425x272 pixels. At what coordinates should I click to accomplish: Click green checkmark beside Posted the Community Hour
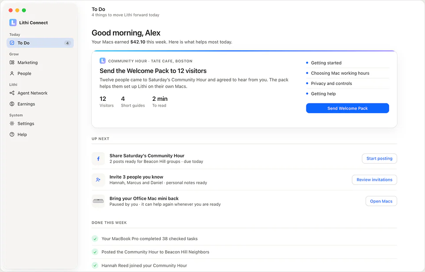95,252
